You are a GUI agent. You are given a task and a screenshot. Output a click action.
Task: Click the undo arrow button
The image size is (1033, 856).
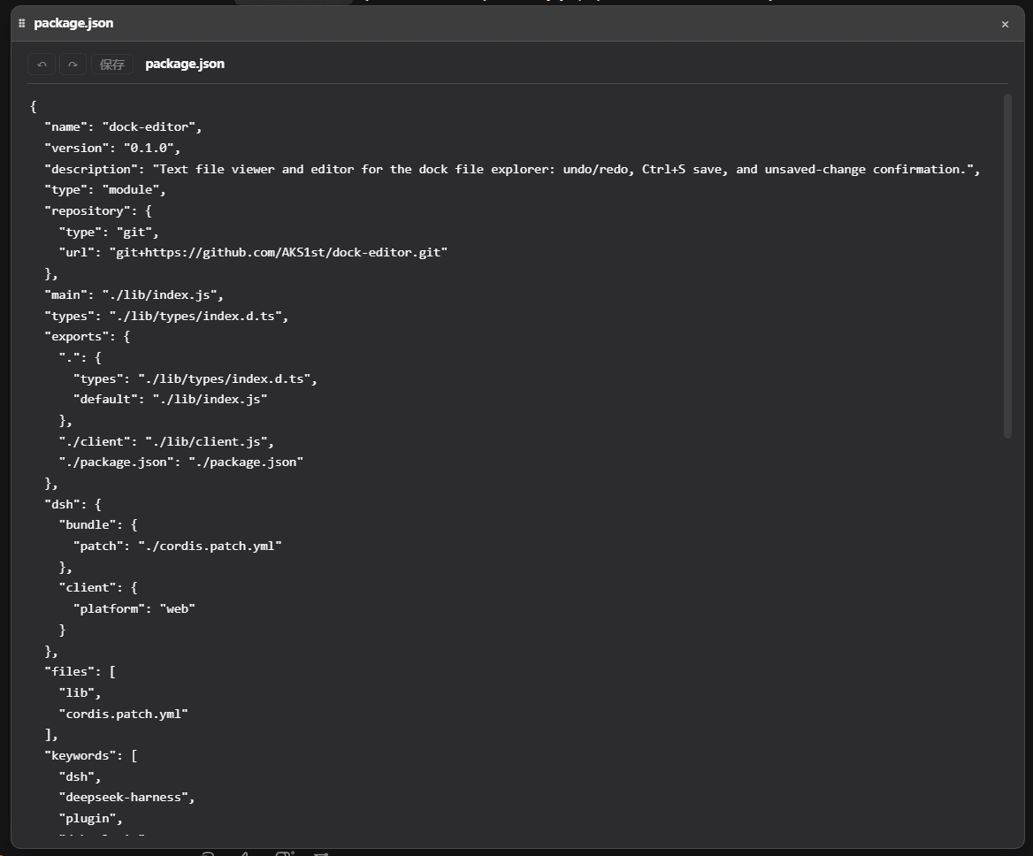tap(42, 65)
